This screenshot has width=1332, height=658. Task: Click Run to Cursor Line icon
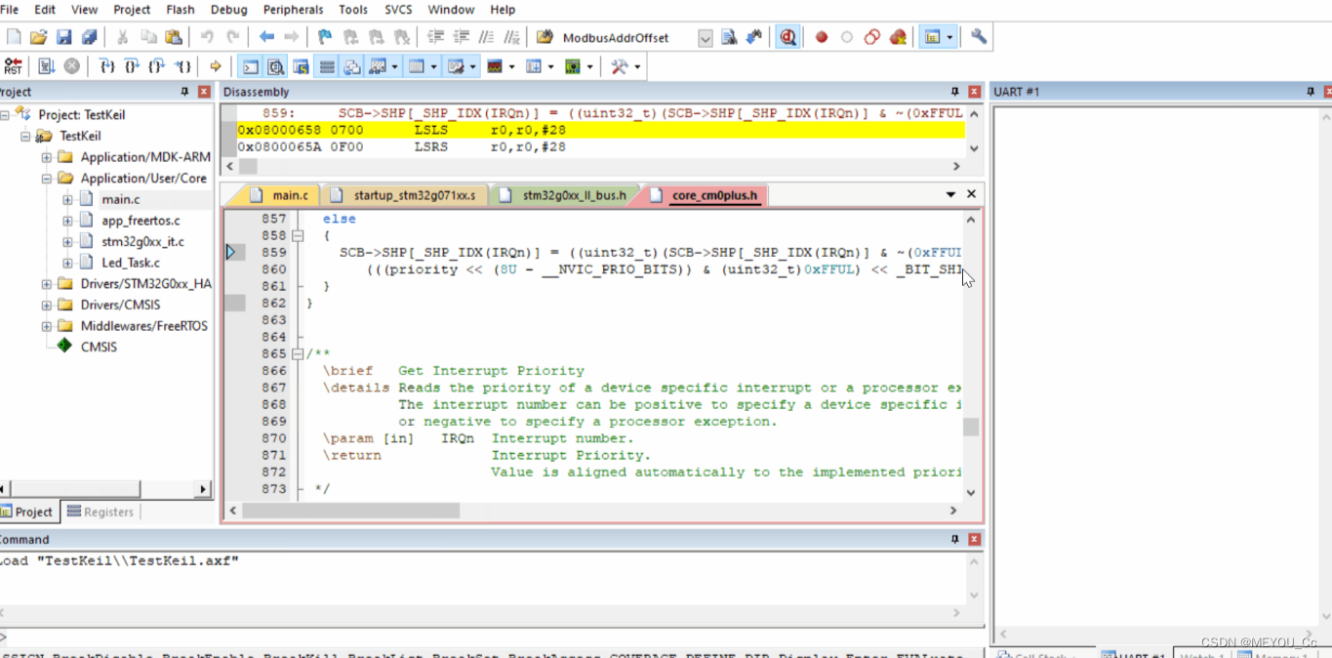(182, 66)
